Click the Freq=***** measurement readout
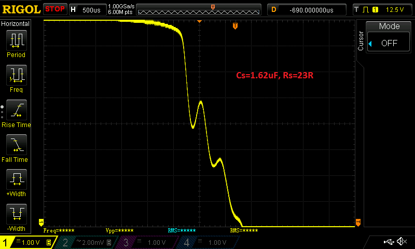The width and height of the screenshot is (415, 249). tap(59, 230)
